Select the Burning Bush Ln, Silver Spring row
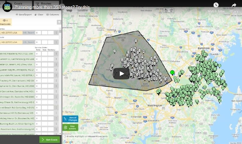The height and width of the screenshot is (144, 242). [17, 124]
